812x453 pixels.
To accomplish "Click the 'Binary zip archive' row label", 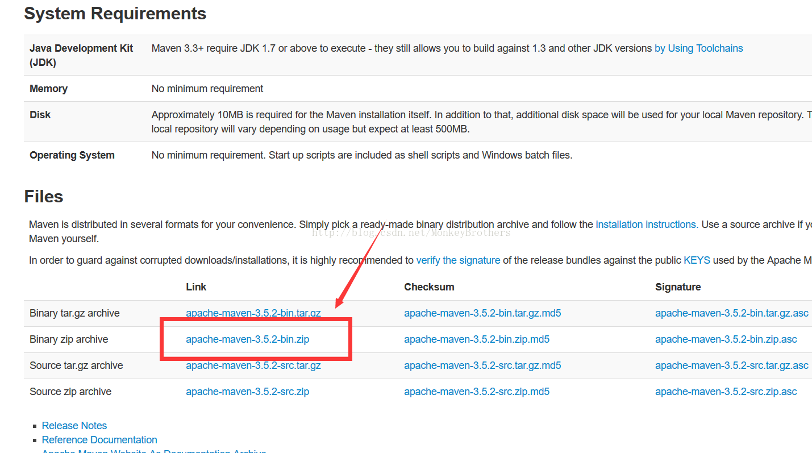I will 69,339.
